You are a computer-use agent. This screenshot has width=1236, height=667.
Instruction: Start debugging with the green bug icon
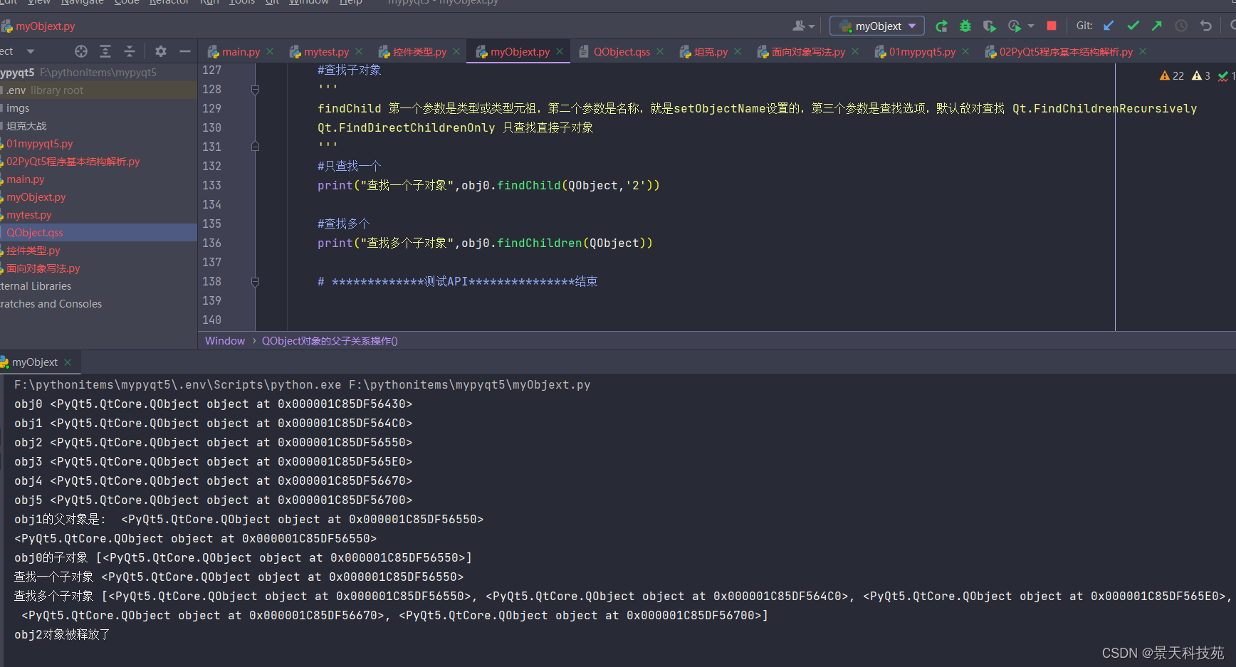click(965, 26)
